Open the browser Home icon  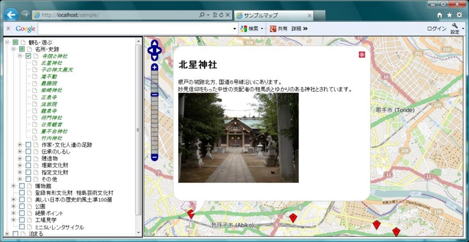coord(439,15)
